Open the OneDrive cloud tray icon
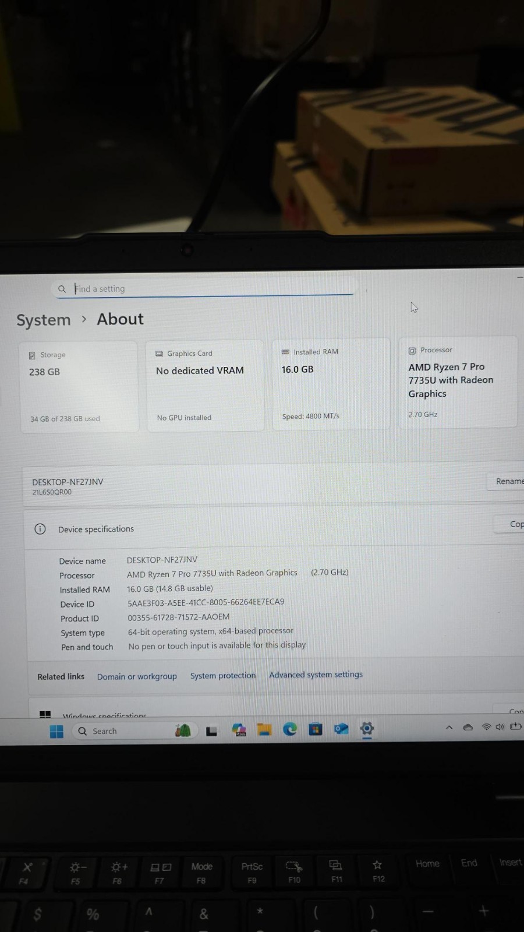 click(x=468, y=727)
